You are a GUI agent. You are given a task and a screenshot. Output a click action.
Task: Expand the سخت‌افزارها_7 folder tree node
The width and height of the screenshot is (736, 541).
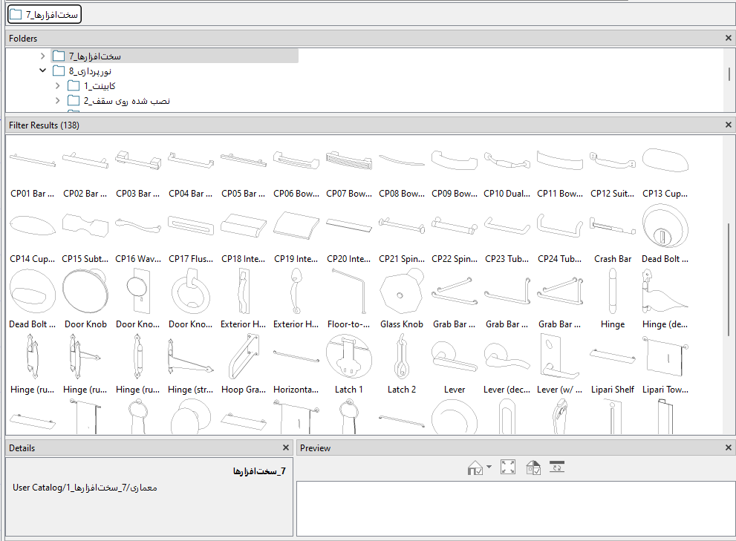pyautogui.click(x=42, y=56)
